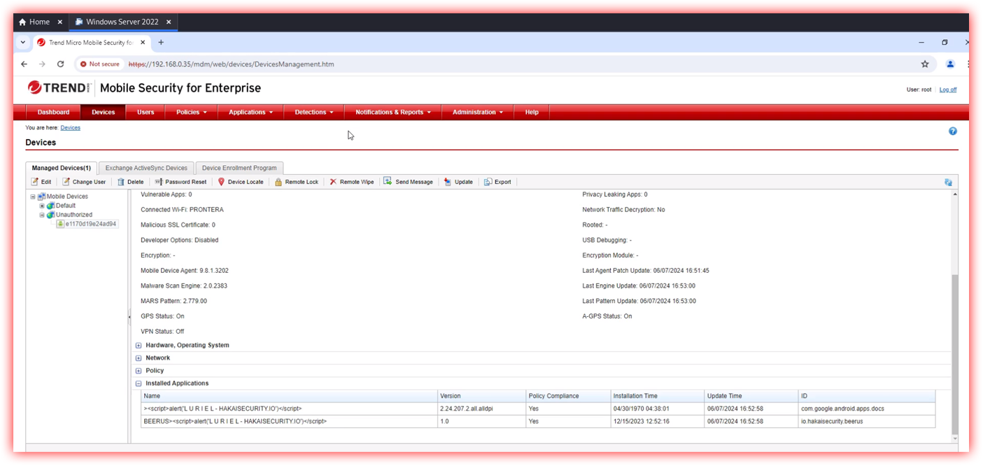This screenshot has height=466, width=983.
Task: Expand the Network section
Action: coord(139,358)
